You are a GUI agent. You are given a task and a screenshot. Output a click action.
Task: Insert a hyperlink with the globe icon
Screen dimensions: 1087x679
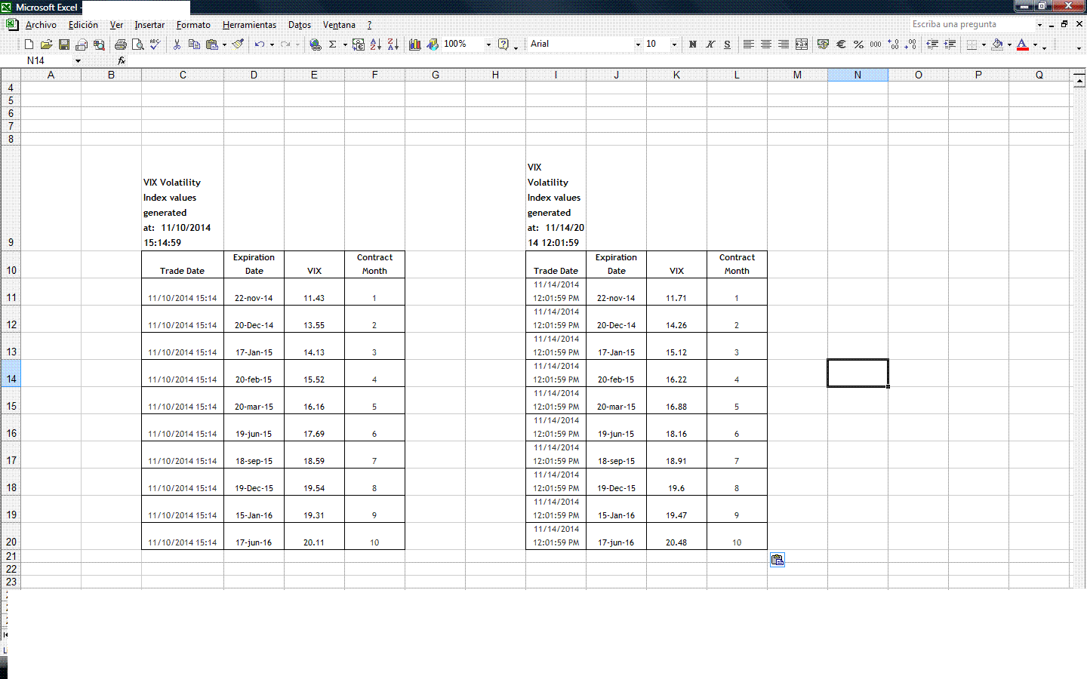(316, 45)
